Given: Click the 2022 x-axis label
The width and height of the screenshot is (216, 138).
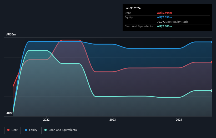Looking at the screenshot, I should tap(46, 120).
